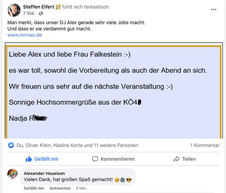Screen dimensions: 226x193
Task: Reply with Antworten on the comment
Action: pos(60,188)
